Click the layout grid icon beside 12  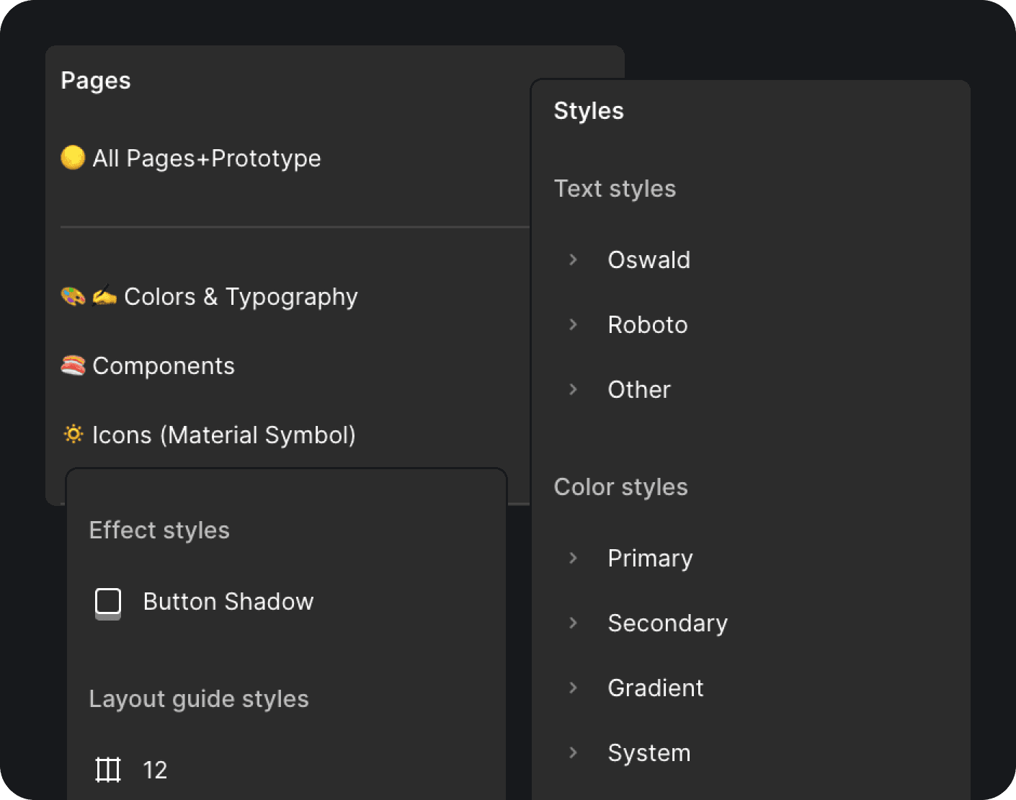pyautogui.click(x=108, y=770)
